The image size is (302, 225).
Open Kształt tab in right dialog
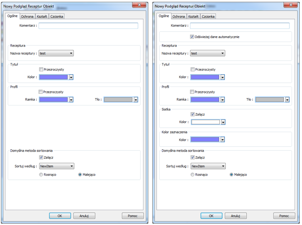193,17
